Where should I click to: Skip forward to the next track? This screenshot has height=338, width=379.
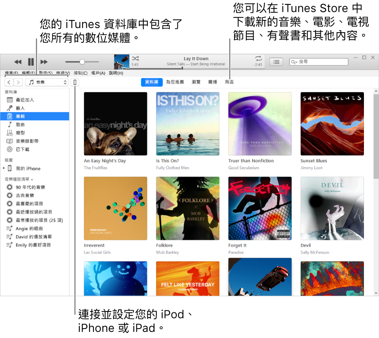[44, 62]
